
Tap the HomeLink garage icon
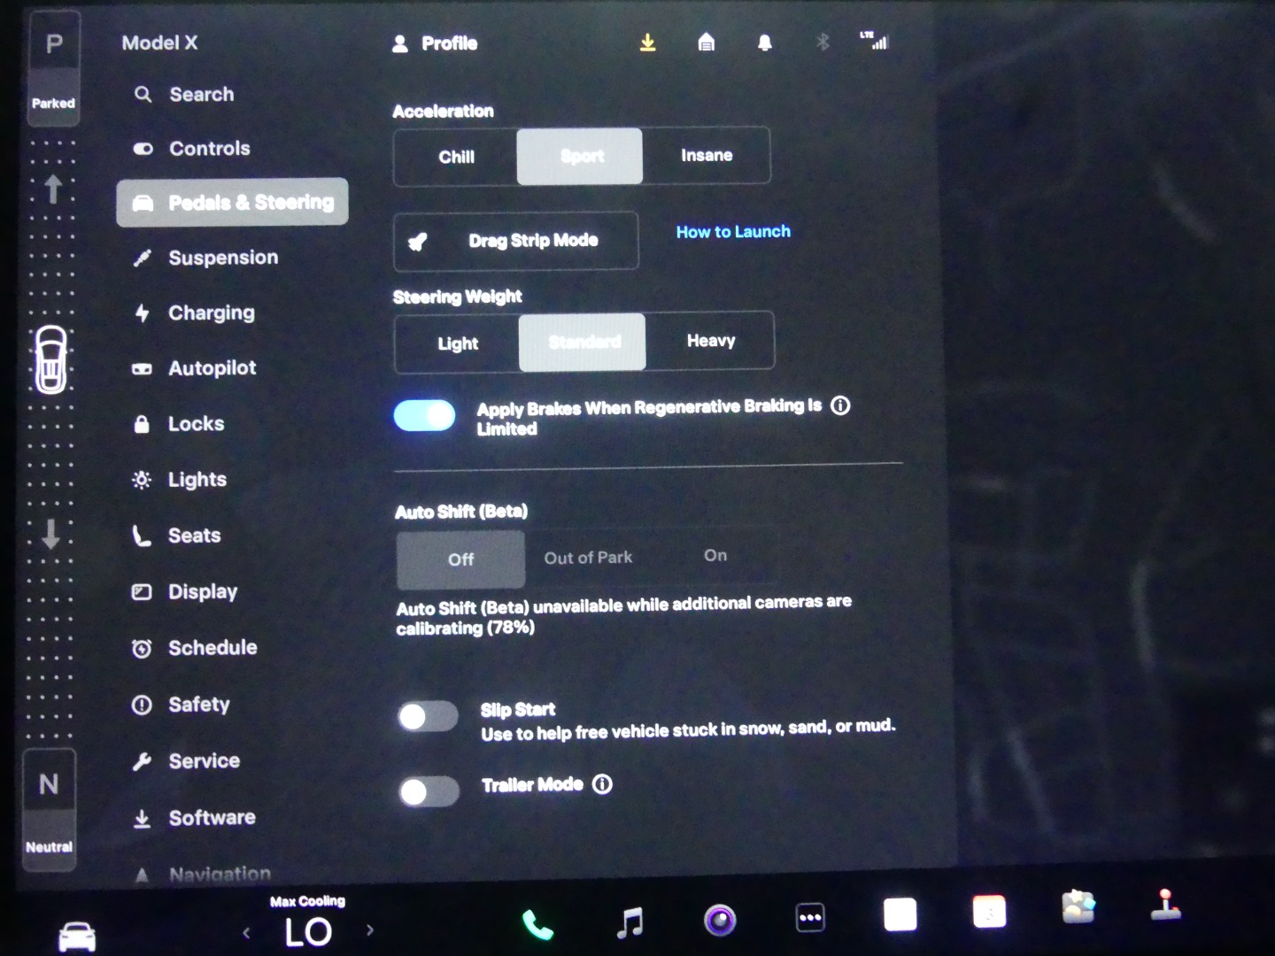706,42
